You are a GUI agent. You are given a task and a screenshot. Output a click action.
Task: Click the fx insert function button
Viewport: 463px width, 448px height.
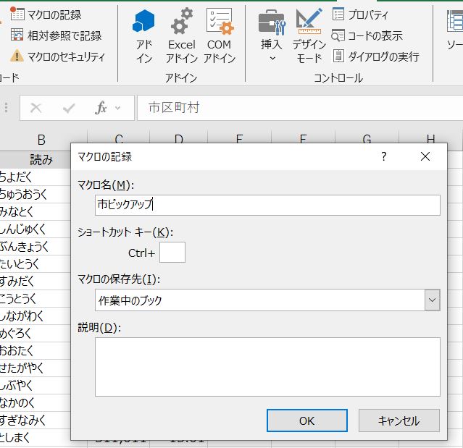101,108
